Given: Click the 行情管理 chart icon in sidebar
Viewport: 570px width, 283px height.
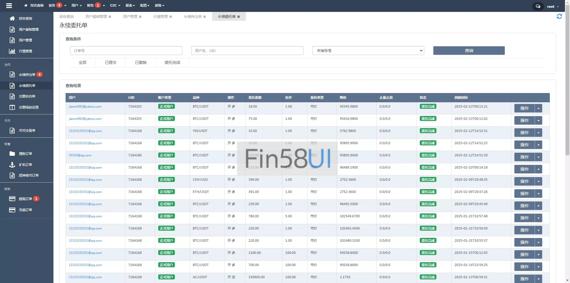Looking at the screenshot, I should [12, 51].
